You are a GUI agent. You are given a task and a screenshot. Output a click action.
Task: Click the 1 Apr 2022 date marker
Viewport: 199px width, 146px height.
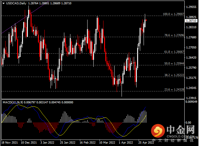click(126, 142)
